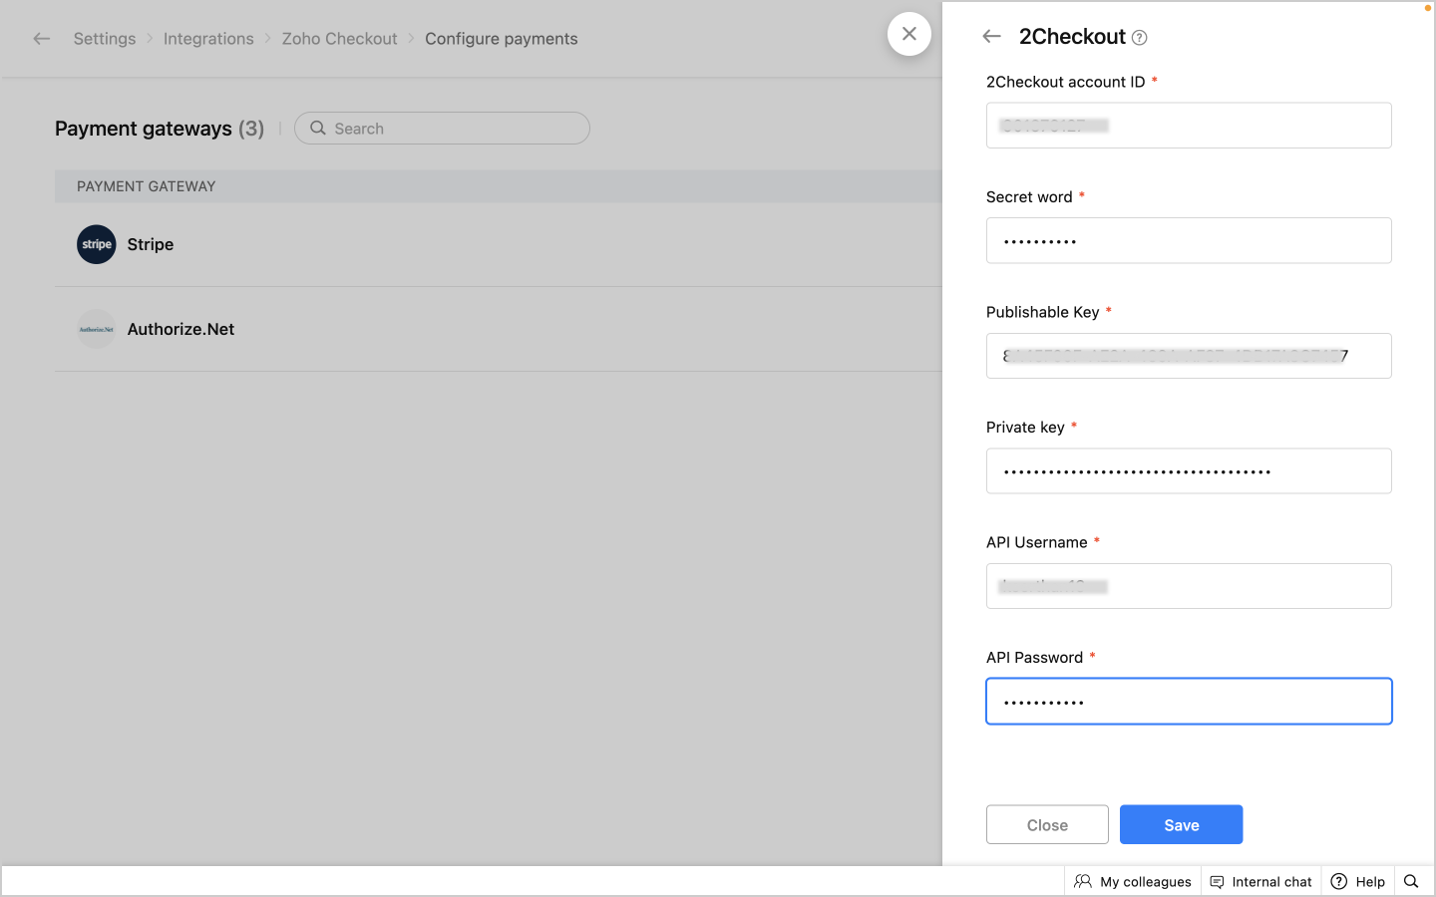The width and height of the screenshot is (1436, 897).
Task: Click the Stripe logo icon
Action: pos(97,244)
